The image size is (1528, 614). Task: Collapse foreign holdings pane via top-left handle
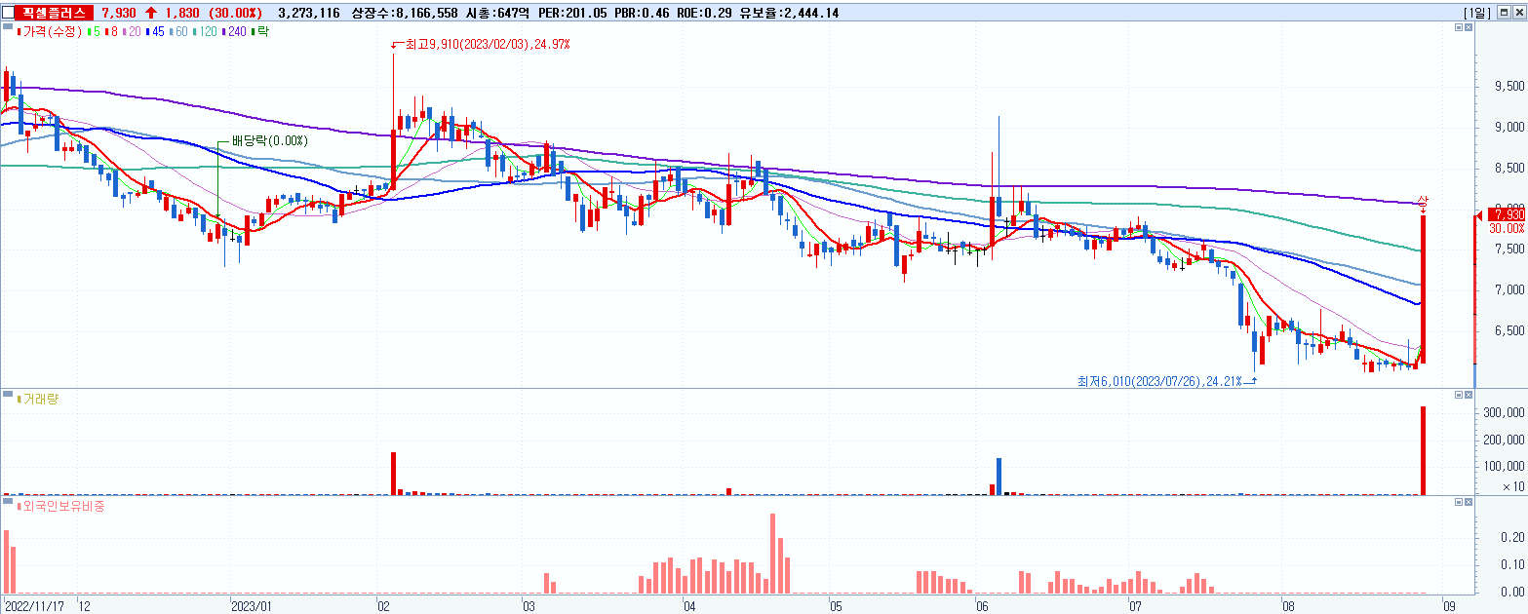[7, 503]
